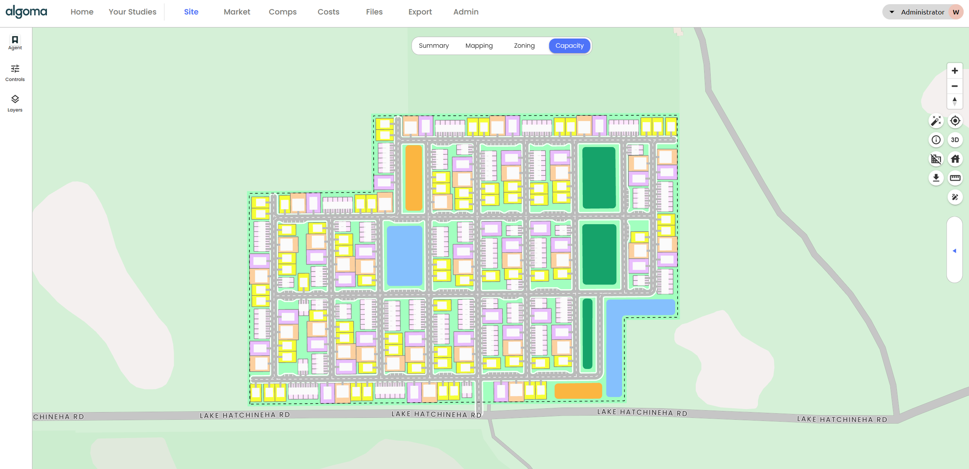Switch to the Zoning tab
This screenshot has height=469, width=969.
(x=524, y=46)
